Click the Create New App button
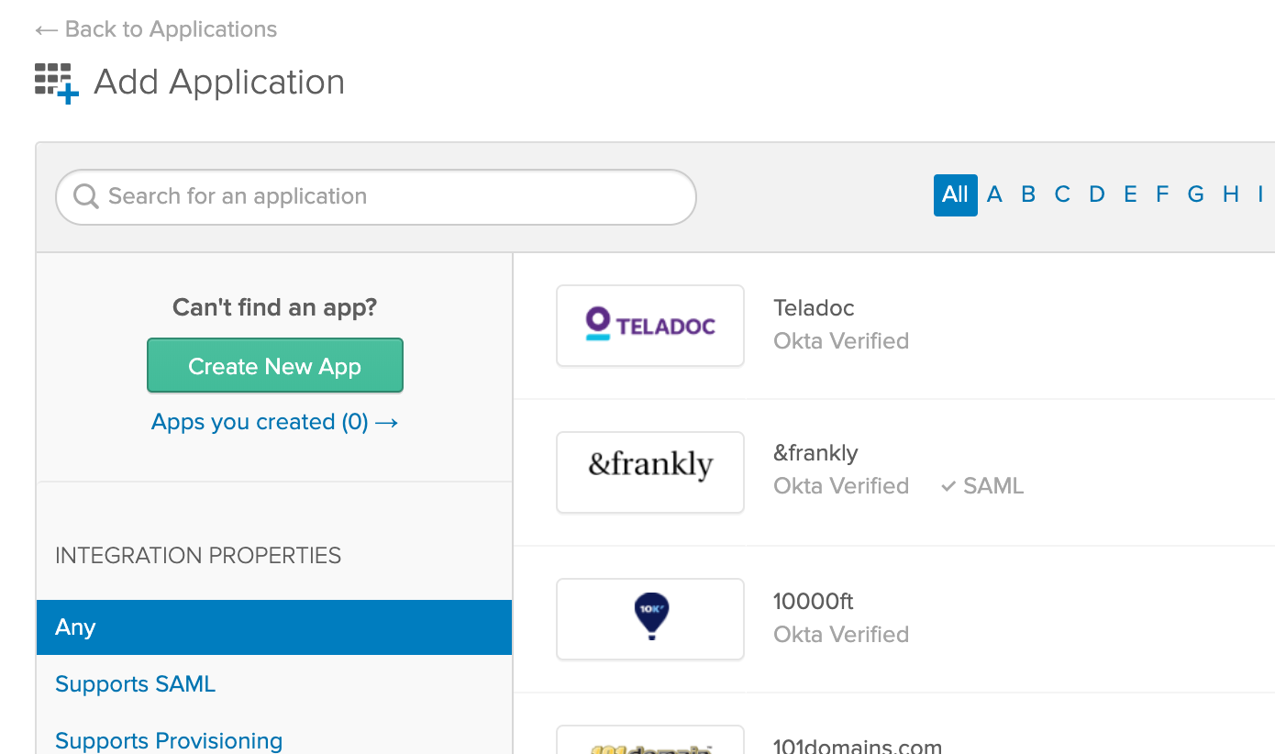The height and width of the screenshot is (754, 1275). [275, 366]
